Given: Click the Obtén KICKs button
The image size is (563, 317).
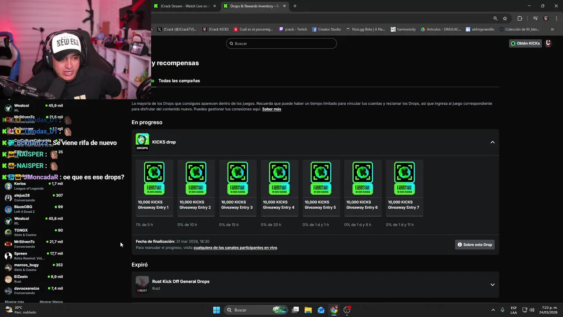Looking at the screenshot, I should (525, 43).
